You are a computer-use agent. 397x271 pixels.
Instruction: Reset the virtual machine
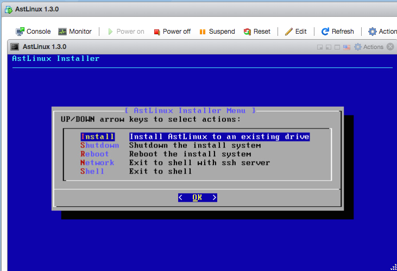click(x=257, y=32)
